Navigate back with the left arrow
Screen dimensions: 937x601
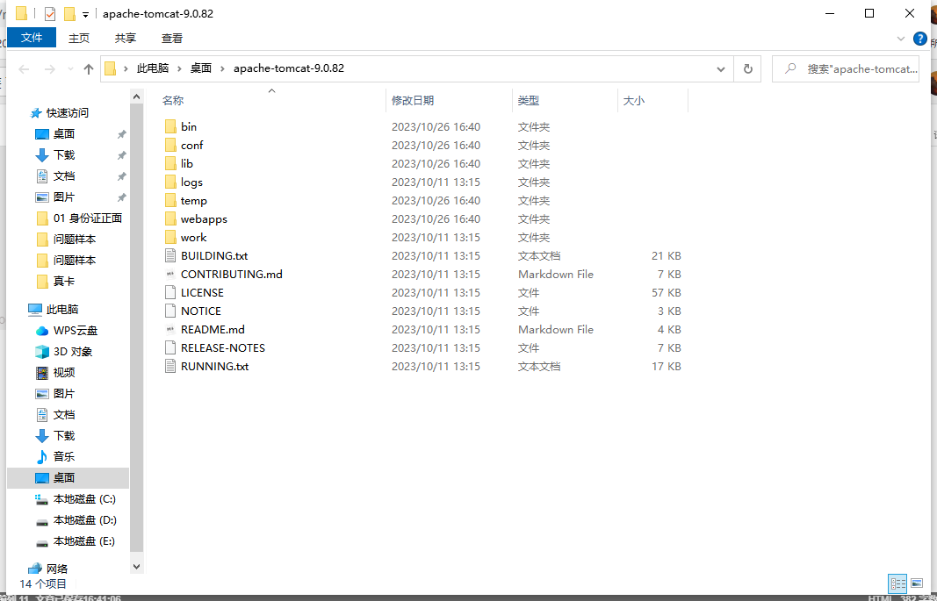pos(24,69)
